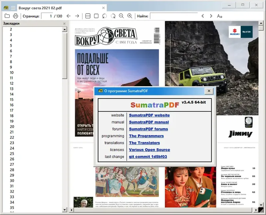Find next match arrow
The image size is (266, 215).
coord(211,16)
